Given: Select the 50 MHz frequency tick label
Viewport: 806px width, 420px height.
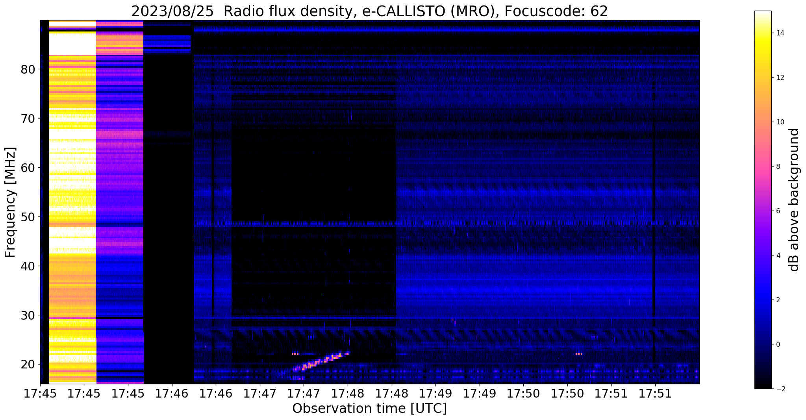Looking at the screenshot, I should click(x=28, y=217).
